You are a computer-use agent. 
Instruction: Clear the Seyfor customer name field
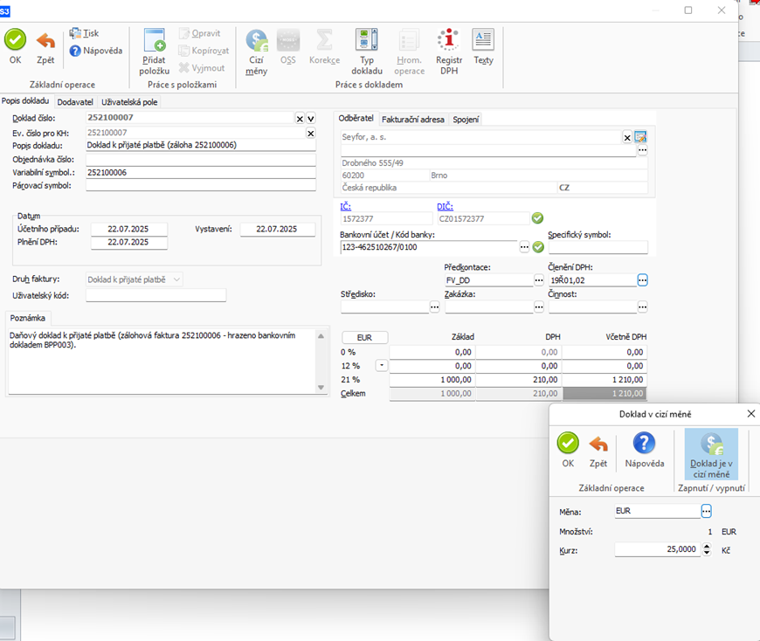[627, 138]
